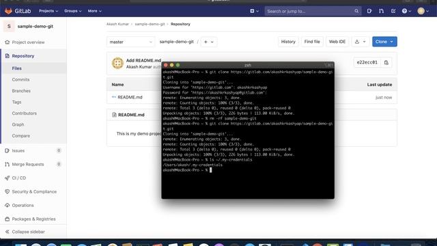Open the Add README.md commit link
Viewport: 437px width, 246px height.
[x=143, y=60]
